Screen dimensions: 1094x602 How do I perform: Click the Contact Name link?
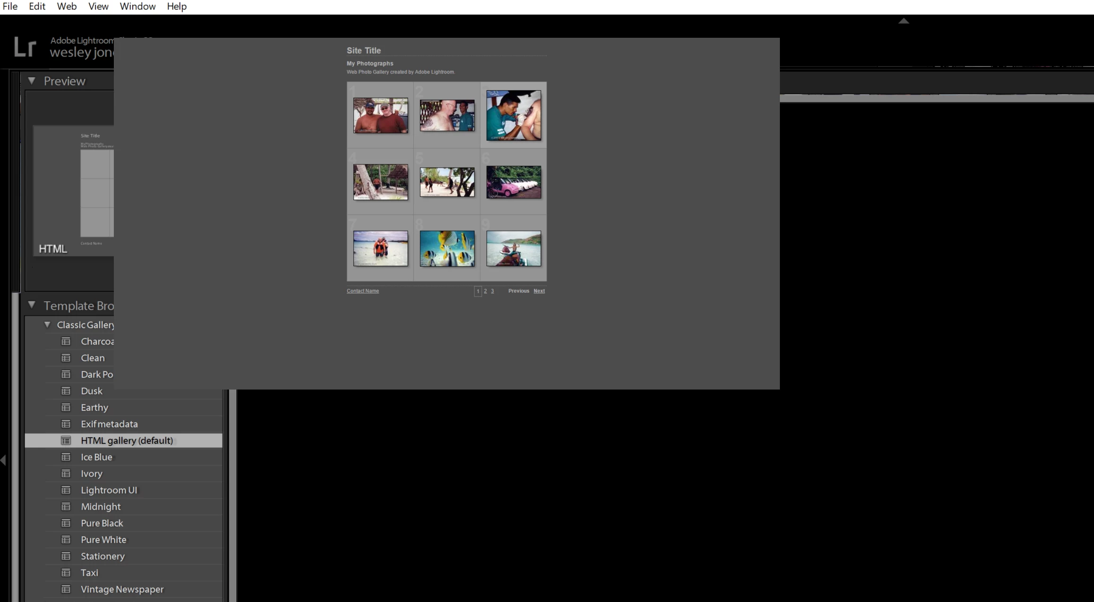tap(362, 291)
